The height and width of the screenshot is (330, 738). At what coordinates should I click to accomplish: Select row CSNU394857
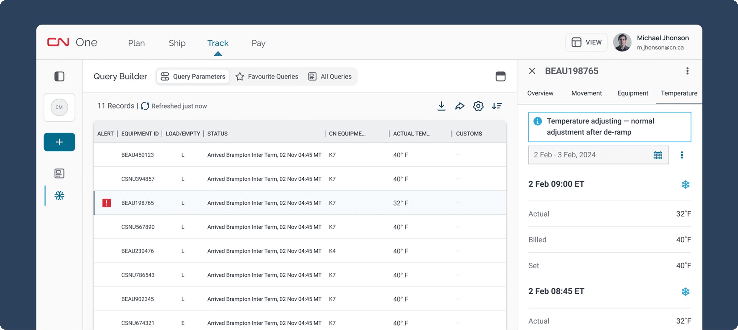pos(300,179)
